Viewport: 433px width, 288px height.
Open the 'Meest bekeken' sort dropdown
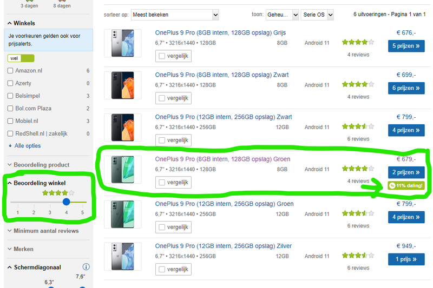pos(175,15)
